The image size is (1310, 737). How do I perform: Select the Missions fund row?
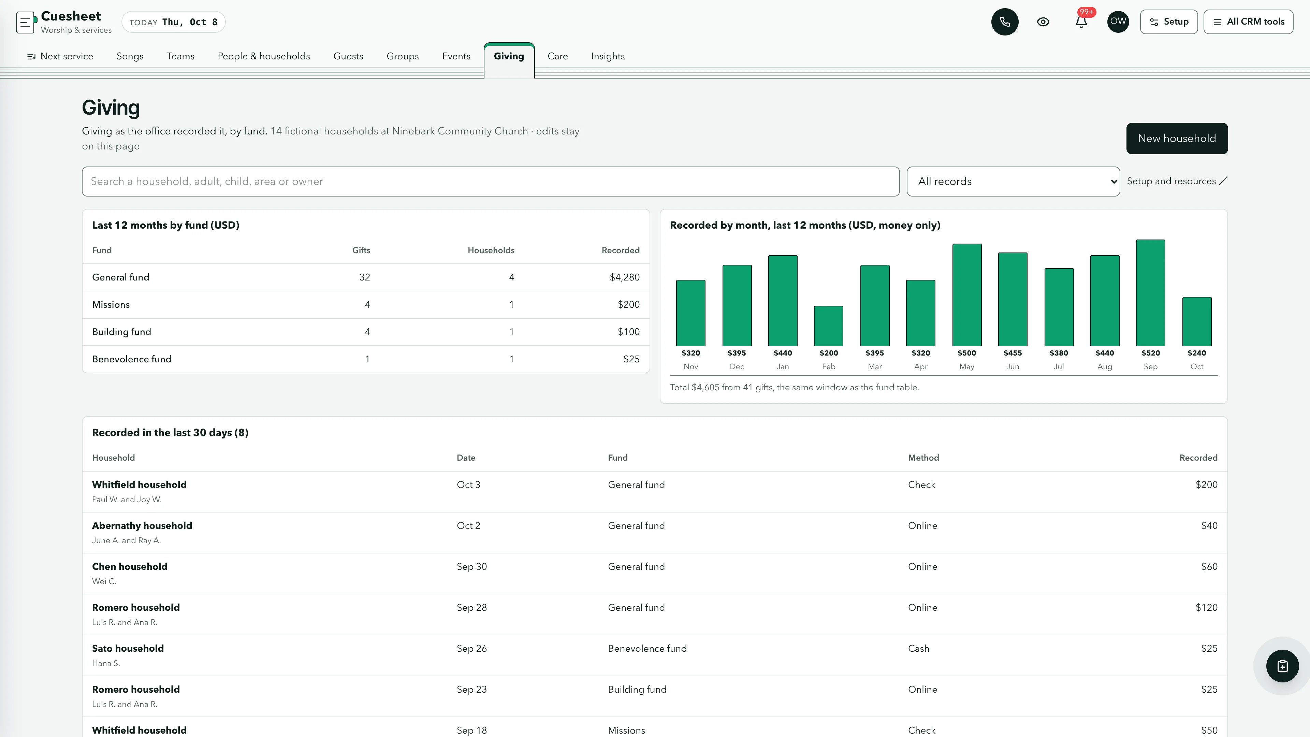(x=366, y=305)
